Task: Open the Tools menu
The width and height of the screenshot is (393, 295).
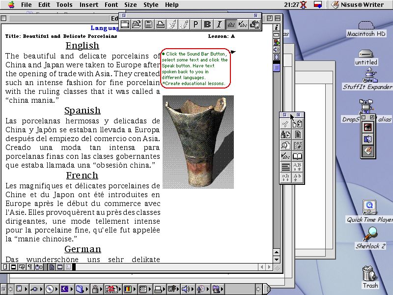Action: 64,4
